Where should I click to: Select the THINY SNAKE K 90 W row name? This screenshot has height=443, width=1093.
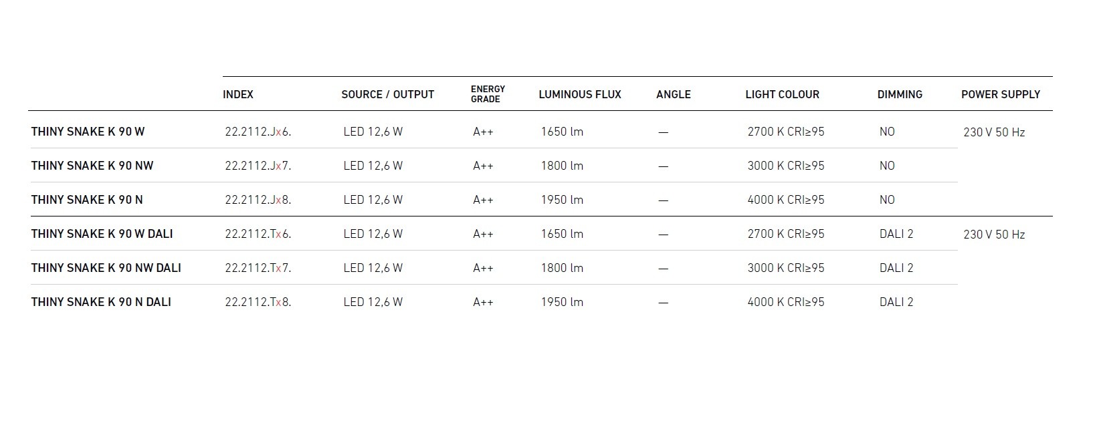point(88,132)
